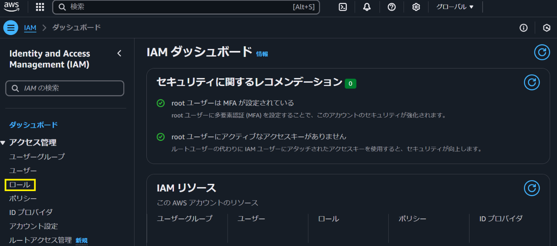Click the magnifier icon in IAM の検索 box
Viewport: 557px width, 246px height.
pos(16,88)
